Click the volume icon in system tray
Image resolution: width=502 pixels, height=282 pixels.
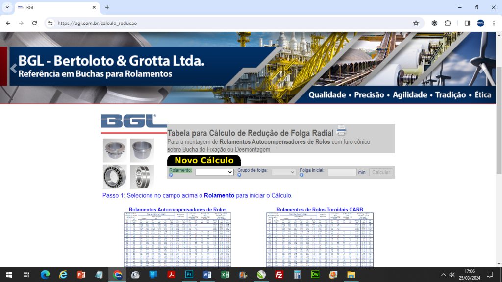(x=452, y=275)
